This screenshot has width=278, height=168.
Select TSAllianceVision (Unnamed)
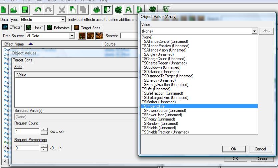pos(199,50)
